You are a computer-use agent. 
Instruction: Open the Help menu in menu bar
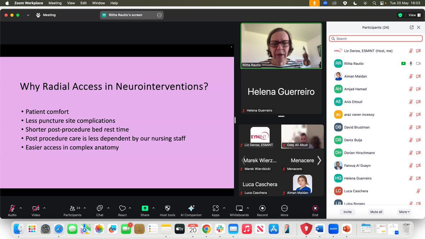click(x=114, y=3)
